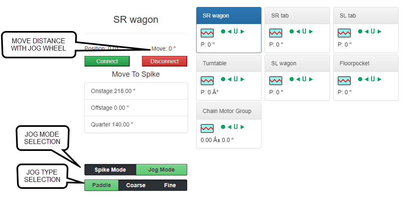Open the Chain Motor Group graph icon
Screen dimensions: 403x197
(207, 128)
